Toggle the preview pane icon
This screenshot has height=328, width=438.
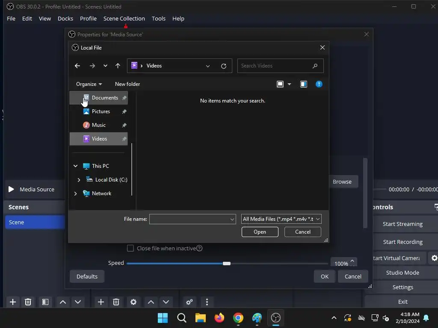click(304, 84)
